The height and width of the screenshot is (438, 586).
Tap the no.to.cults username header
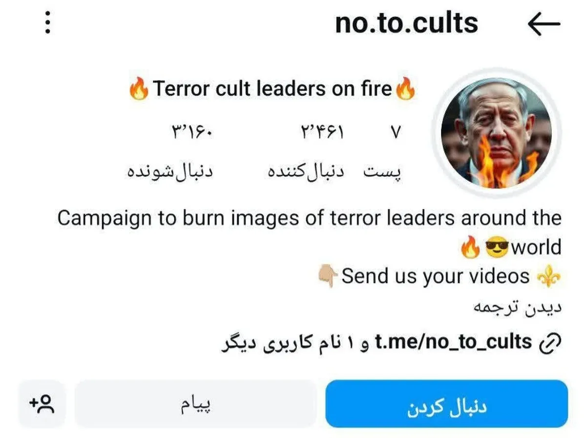coord(406,23)
